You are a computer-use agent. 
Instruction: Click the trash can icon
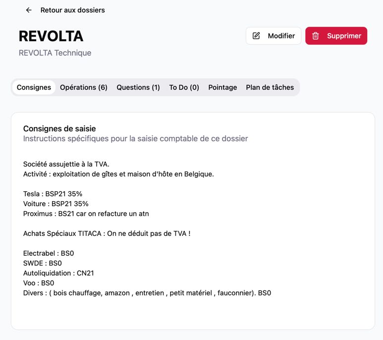click(315, 36)
